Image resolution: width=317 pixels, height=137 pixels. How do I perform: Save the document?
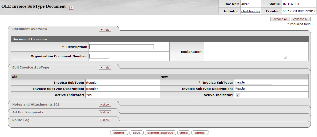click(x=136, y=133)
